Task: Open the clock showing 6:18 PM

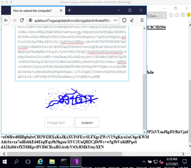Action: (x=172, y=162)
